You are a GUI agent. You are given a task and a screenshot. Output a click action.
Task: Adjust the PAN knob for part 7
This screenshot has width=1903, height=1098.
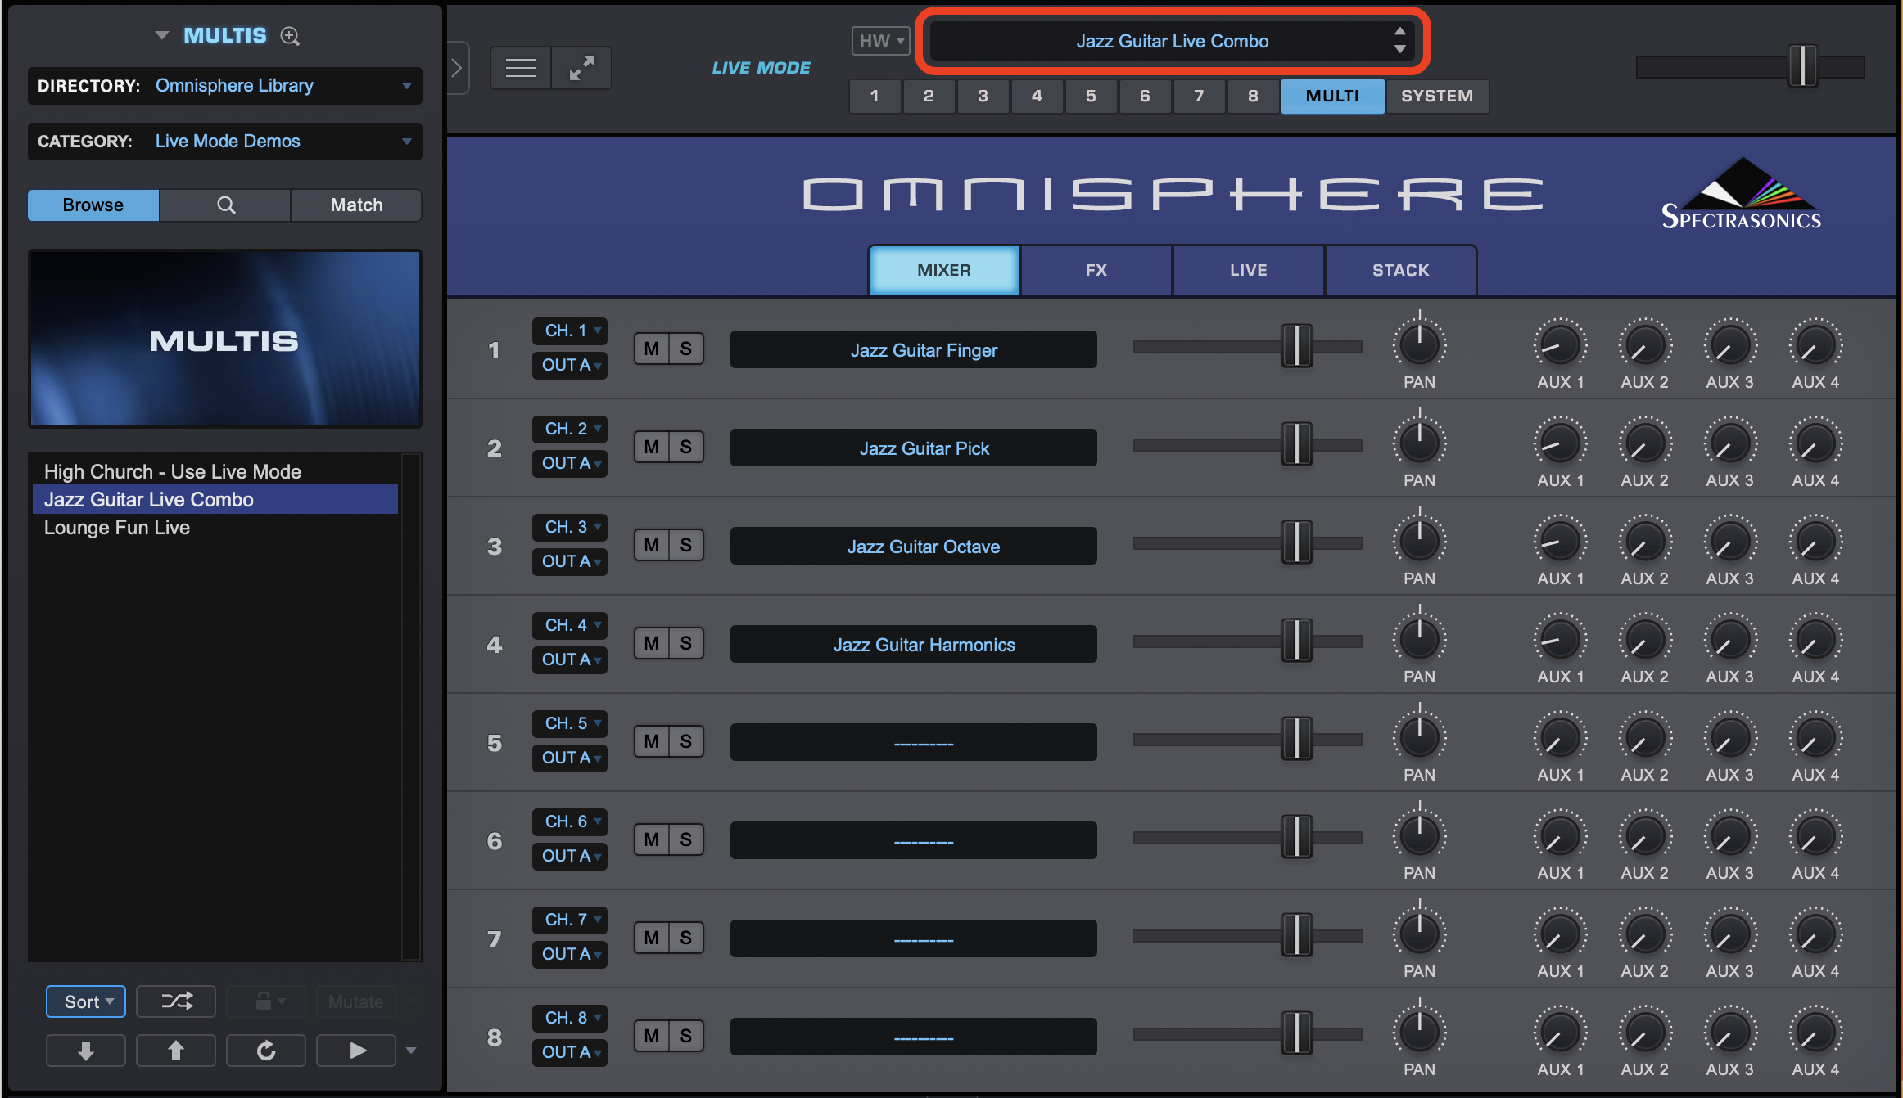click(1420, 933)
